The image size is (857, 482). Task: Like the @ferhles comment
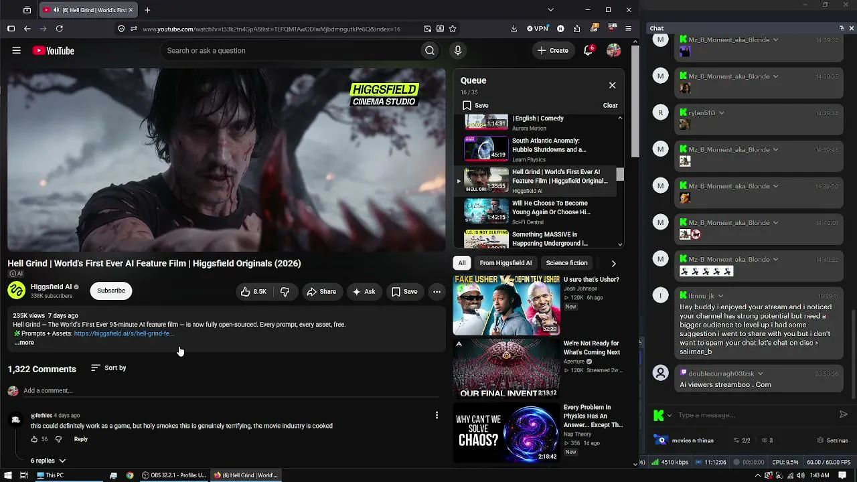(x=34, y=439)
